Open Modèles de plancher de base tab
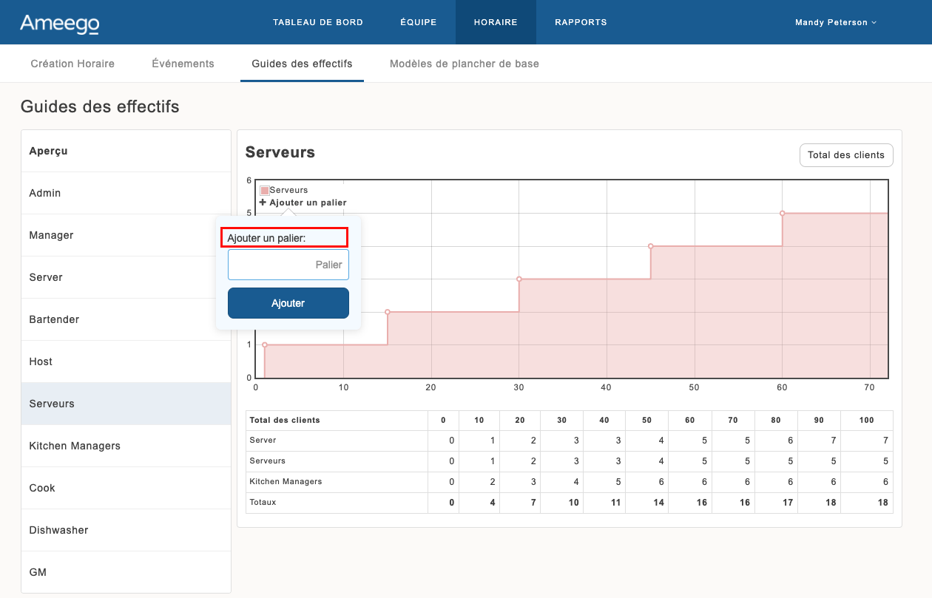 click(x=465, y=64)
